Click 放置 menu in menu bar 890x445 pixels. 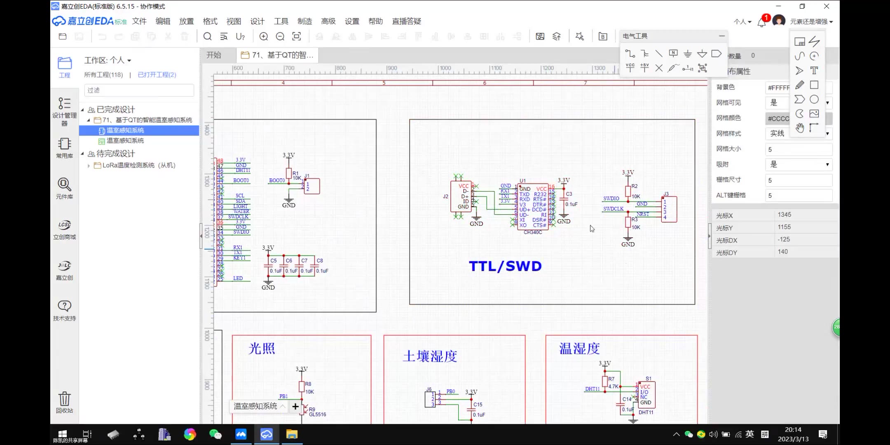coord(186,21)
